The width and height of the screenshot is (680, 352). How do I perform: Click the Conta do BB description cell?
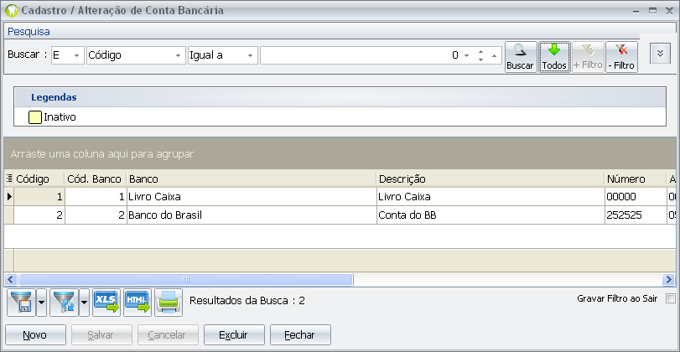tap(491, 215)
